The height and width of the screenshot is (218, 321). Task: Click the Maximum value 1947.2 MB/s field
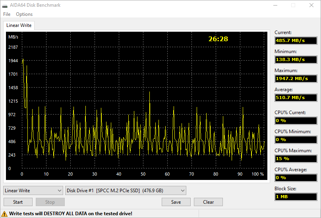point(296,78)
